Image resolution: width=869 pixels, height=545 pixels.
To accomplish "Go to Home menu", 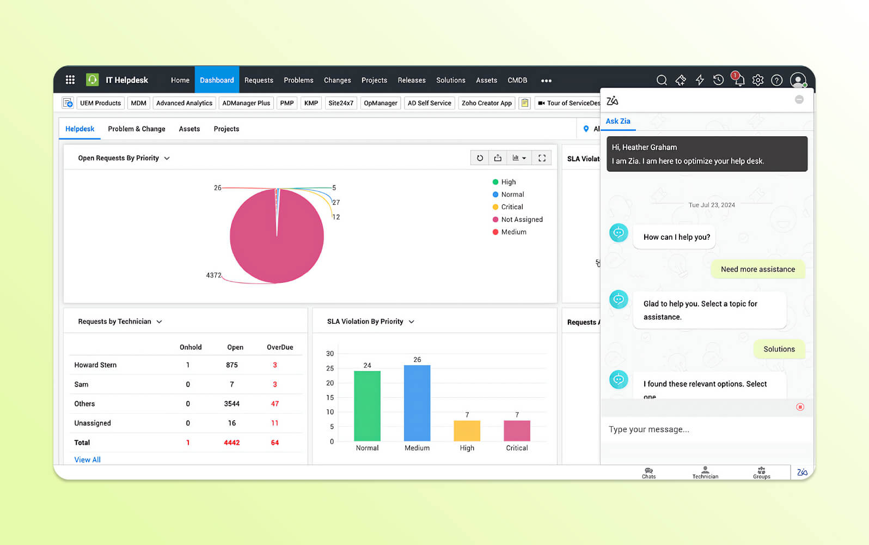I will tap(180, 80).
